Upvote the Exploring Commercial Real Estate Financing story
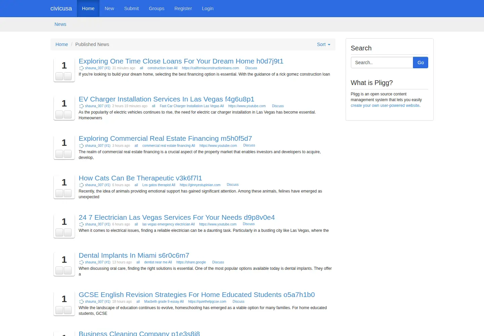This screenshot has height=336, width=484. (x=59, y=154)
